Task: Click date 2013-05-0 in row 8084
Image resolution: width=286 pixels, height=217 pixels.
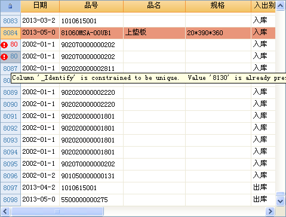Action: click(x=40, y=33)
